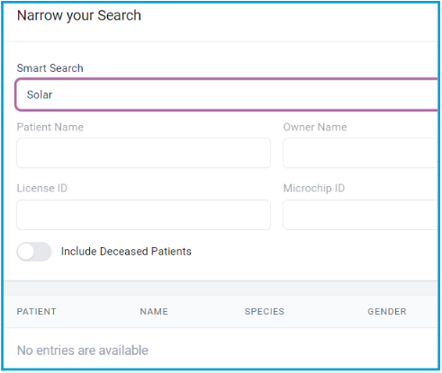
Task: Click the Smart Search field containing Solar
Action: pyautogui.click(x=227, y=94)
